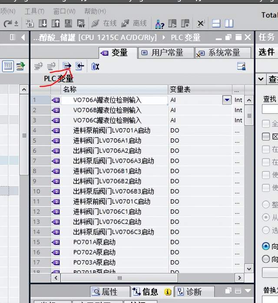Collapse the 查找 find section expander
Image resolution: width=278 pixels, height=303 pixels.
coord(261,79)
